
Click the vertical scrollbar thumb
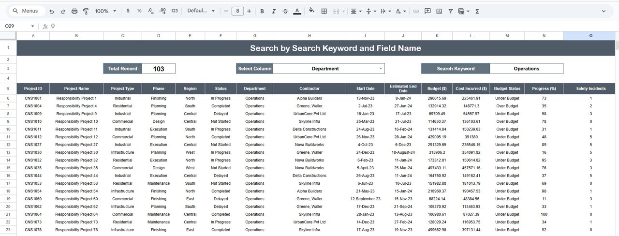617,45
